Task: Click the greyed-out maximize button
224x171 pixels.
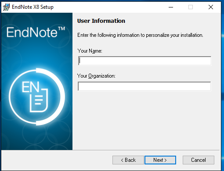Action: (x=191, y=7)
